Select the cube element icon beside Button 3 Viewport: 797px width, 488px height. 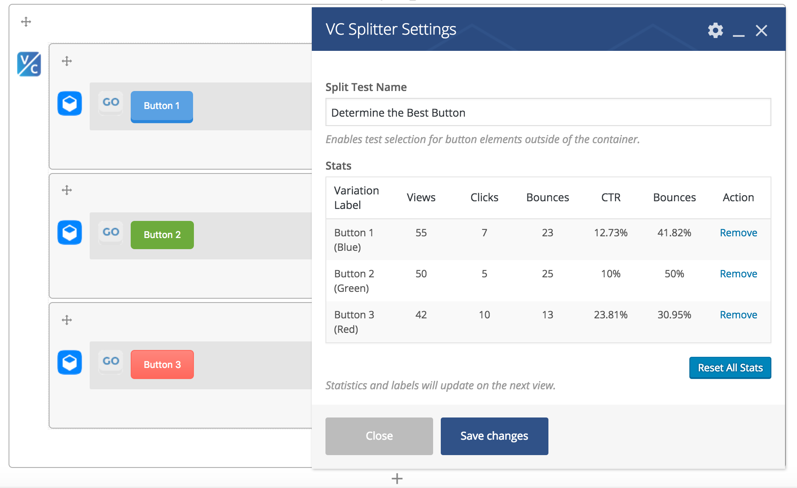click(x=70, y=362)
